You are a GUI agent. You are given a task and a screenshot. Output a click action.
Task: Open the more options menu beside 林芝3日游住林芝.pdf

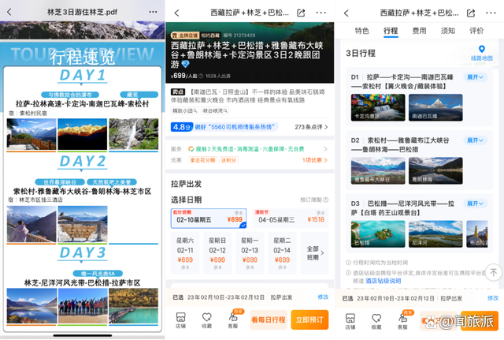[x=150, y=14]
